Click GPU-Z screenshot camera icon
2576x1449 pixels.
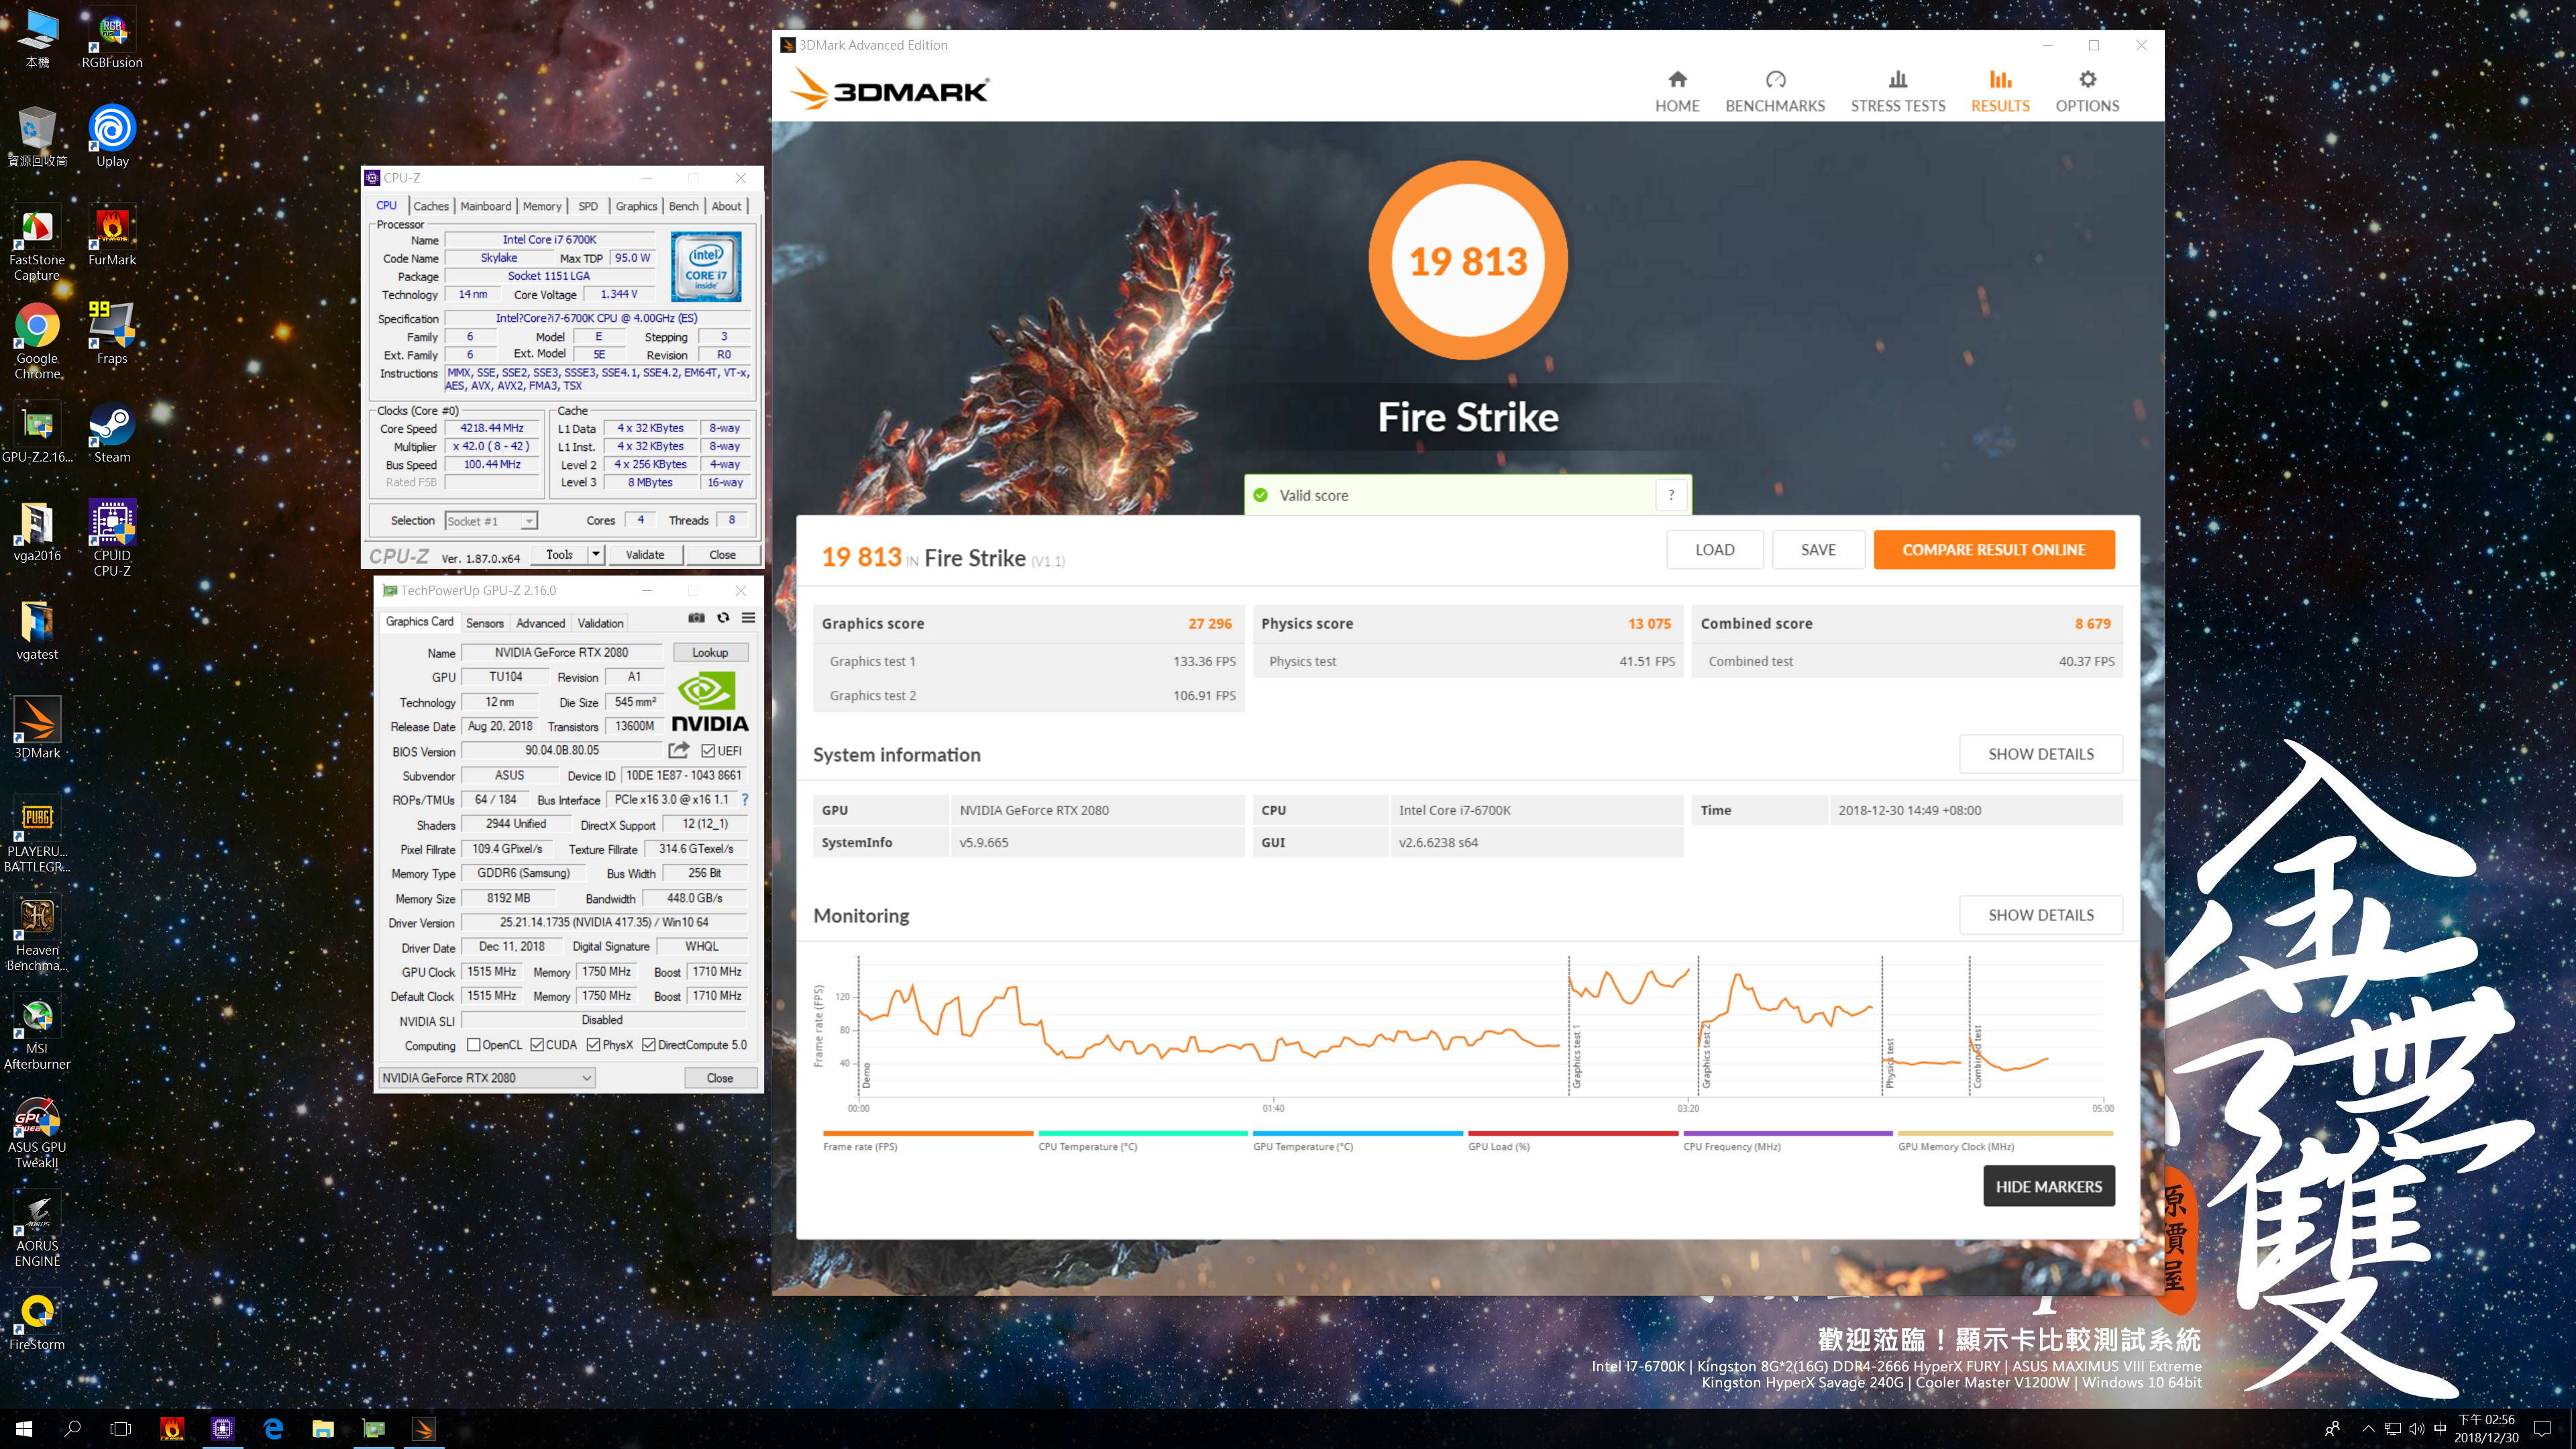[697, 618]
